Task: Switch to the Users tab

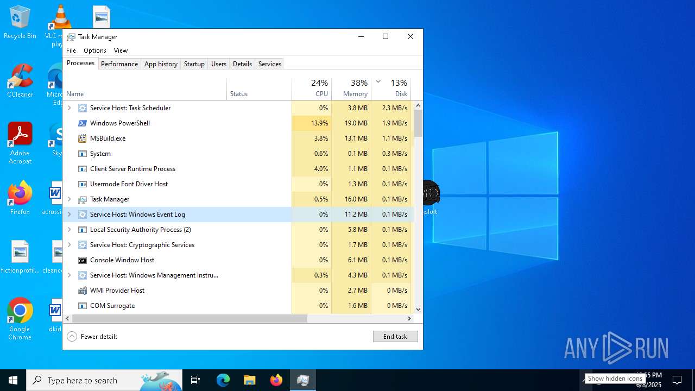Action: tap(219, 64)
